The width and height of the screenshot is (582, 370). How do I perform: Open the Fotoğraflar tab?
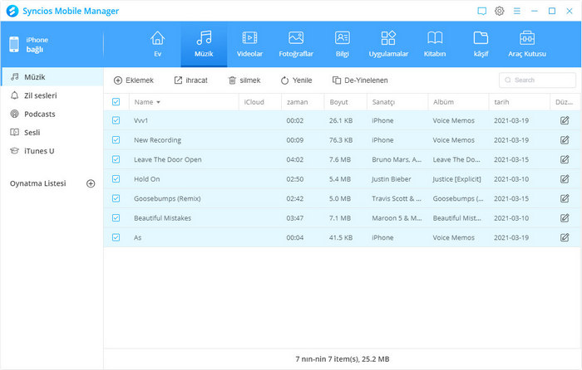pyautogui.click(x=296, y=44)
